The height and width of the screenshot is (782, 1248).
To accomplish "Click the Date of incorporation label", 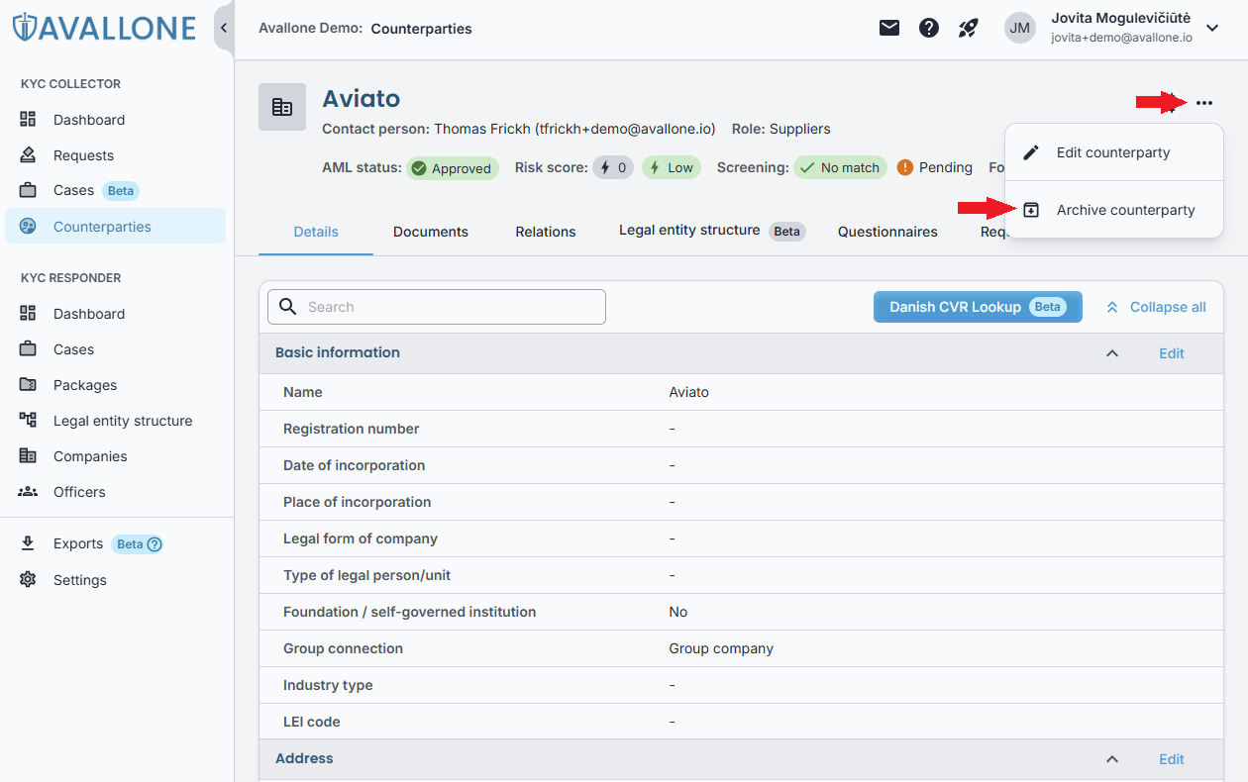I will [x=355, y=465].
